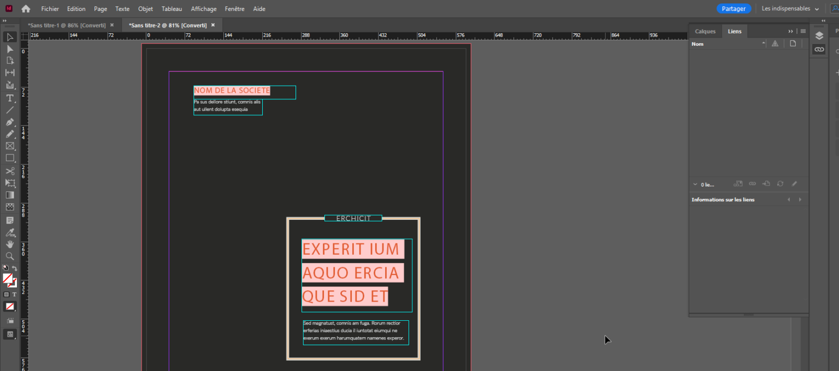Collapse the Liens panel with double arrows

click(790, 31)
